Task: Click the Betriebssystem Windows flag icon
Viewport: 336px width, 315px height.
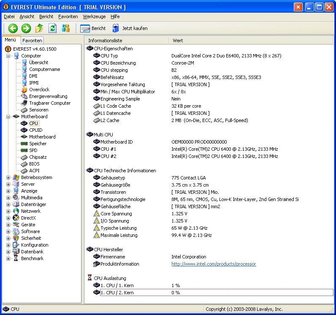Action: (16, 177)
